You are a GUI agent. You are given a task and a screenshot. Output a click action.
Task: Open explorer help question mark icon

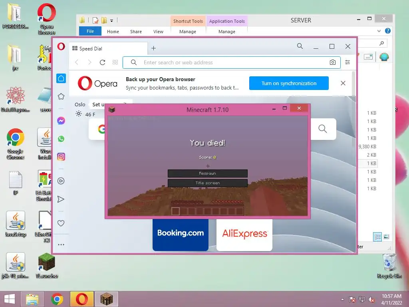(388, 31)
